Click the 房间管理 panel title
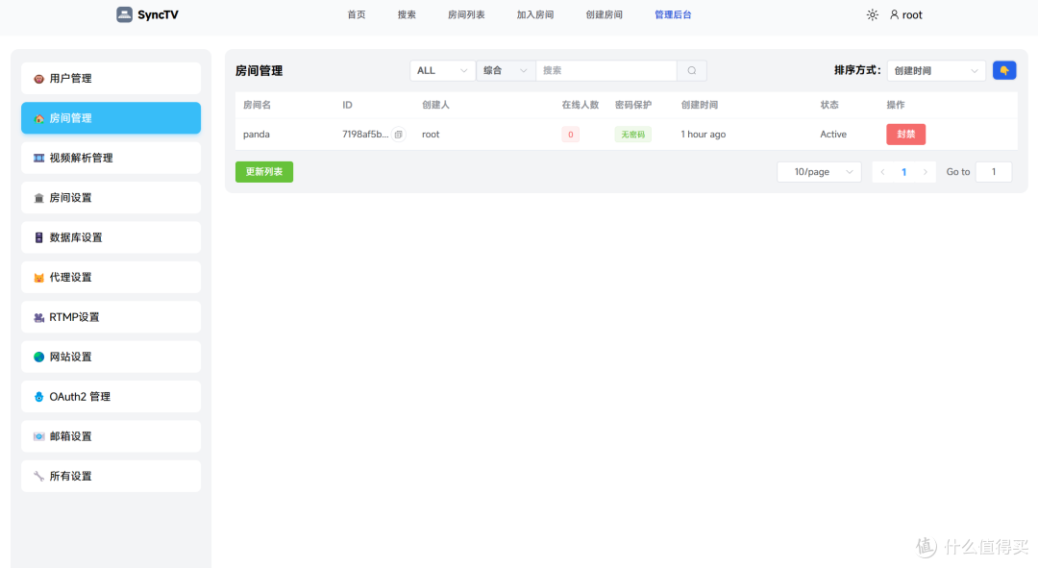The image size is (1038, 568). click(x=259, y=71)
